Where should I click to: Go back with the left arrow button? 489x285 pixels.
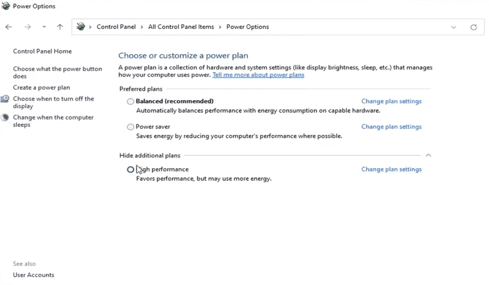tap(8, 27)
